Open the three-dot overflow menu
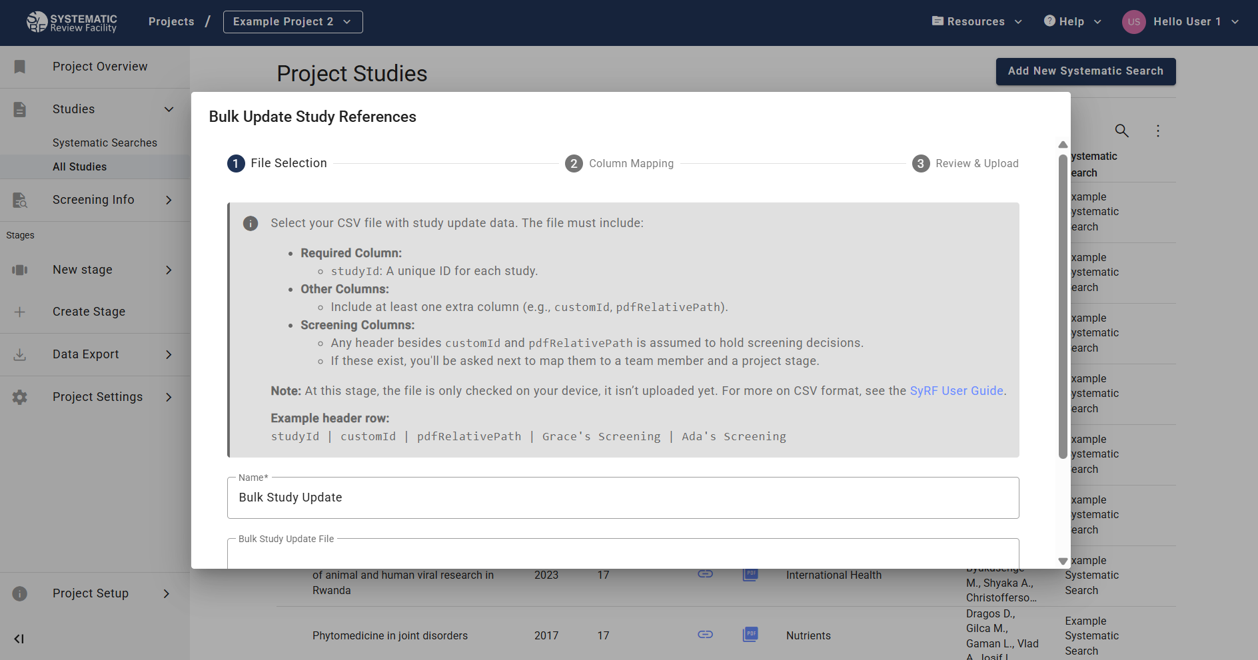Image resolution: width=1258 pixels, height=660 pixels. pos(1158,131)
